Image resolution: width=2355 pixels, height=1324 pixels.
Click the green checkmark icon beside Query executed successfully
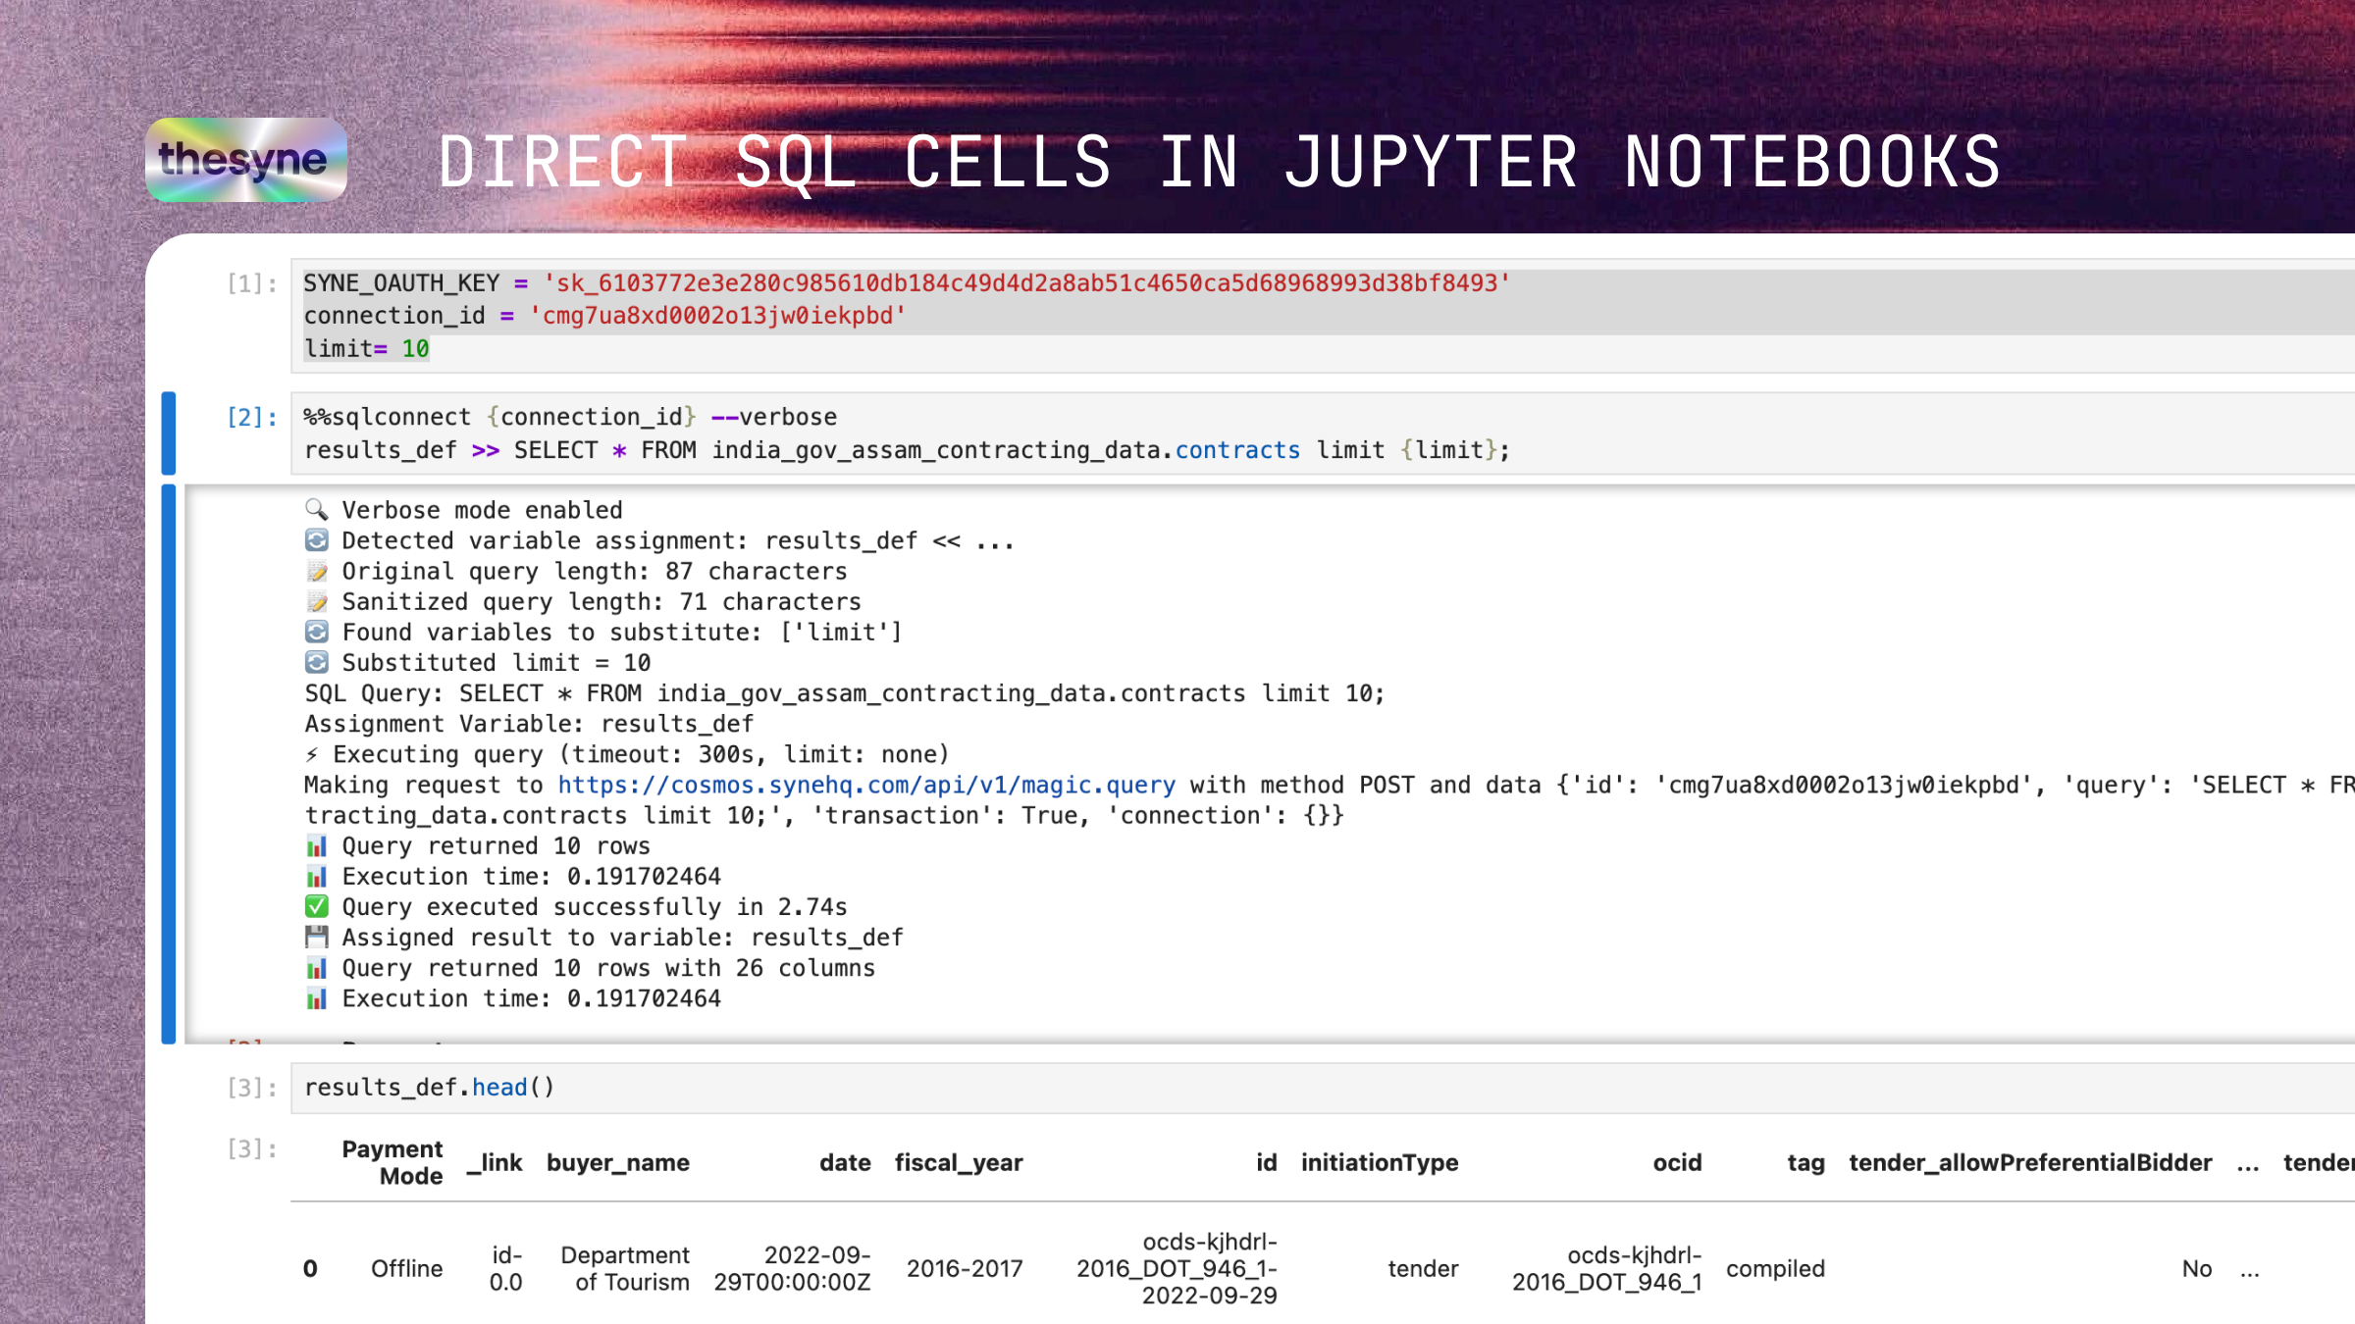(316, 906)
